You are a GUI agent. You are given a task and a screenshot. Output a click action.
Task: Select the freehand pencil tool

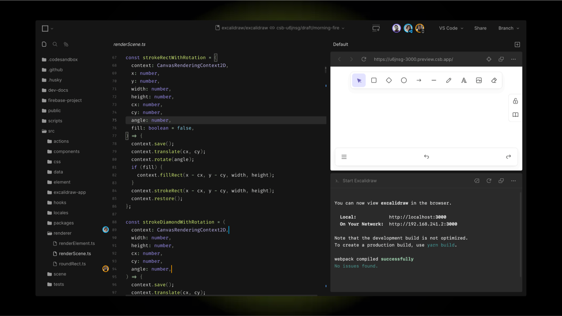(x=449, y=80)
